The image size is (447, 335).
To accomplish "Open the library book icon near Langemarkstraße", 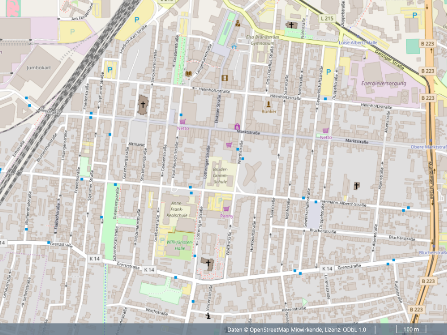I will click(x=189, y=74).
